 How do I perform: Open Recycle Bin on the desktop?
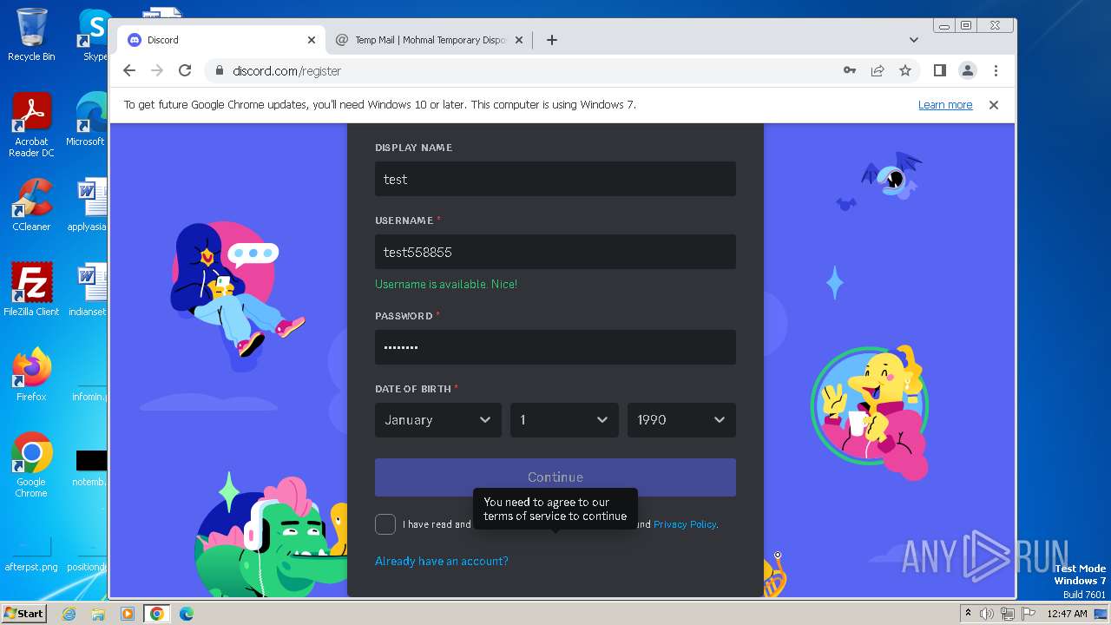[31, 35]
